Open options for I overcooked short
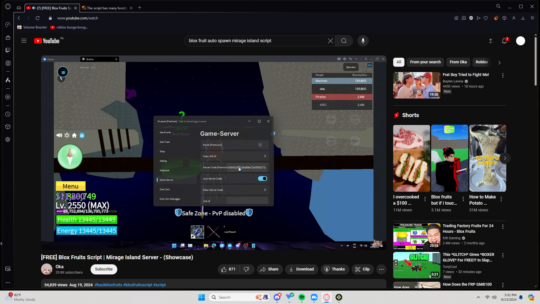The image size is (540, 304). 425,199
